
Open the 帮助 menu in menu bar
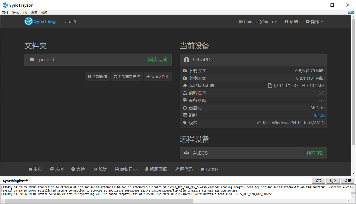[44, 12]
